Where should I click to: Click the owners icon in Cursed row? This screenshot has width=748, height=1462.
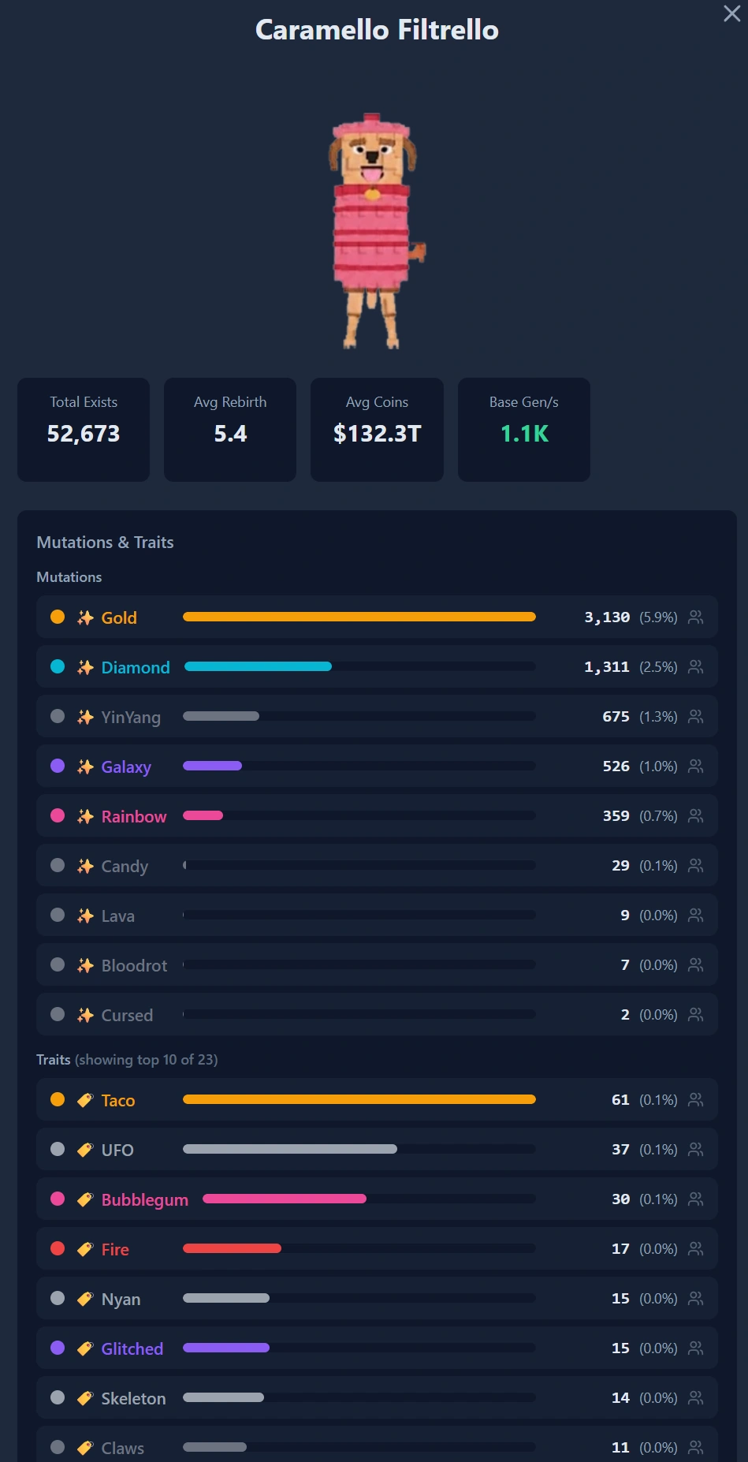pyautogui.click(x=695, y=1014)
